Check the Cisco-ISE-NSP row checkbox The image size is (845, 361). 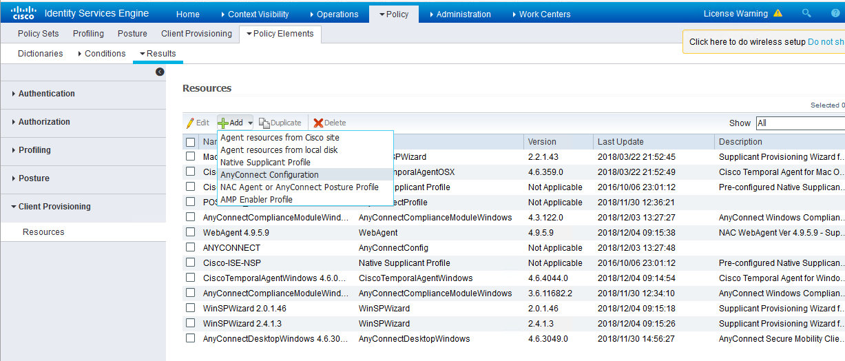190,262
